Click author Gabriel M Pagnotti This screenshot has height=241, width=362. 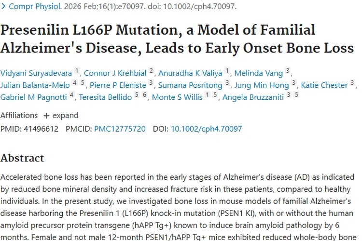[34, 97]
